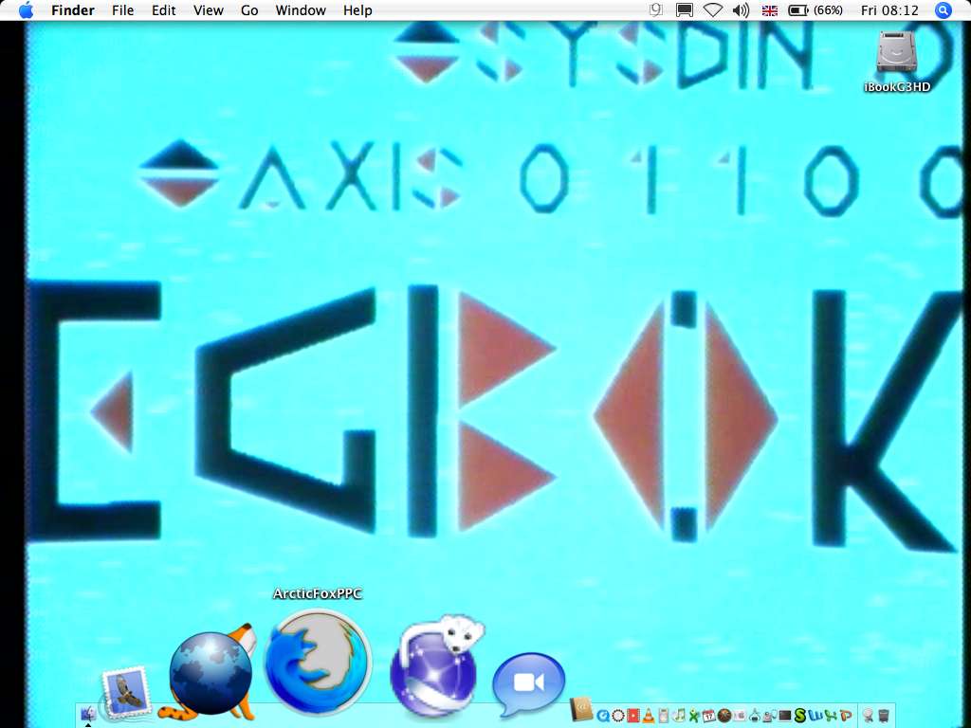Launch Disk Utility stethoscope icon
Viewport: 971px width, 728px height.
coord(770,716)
